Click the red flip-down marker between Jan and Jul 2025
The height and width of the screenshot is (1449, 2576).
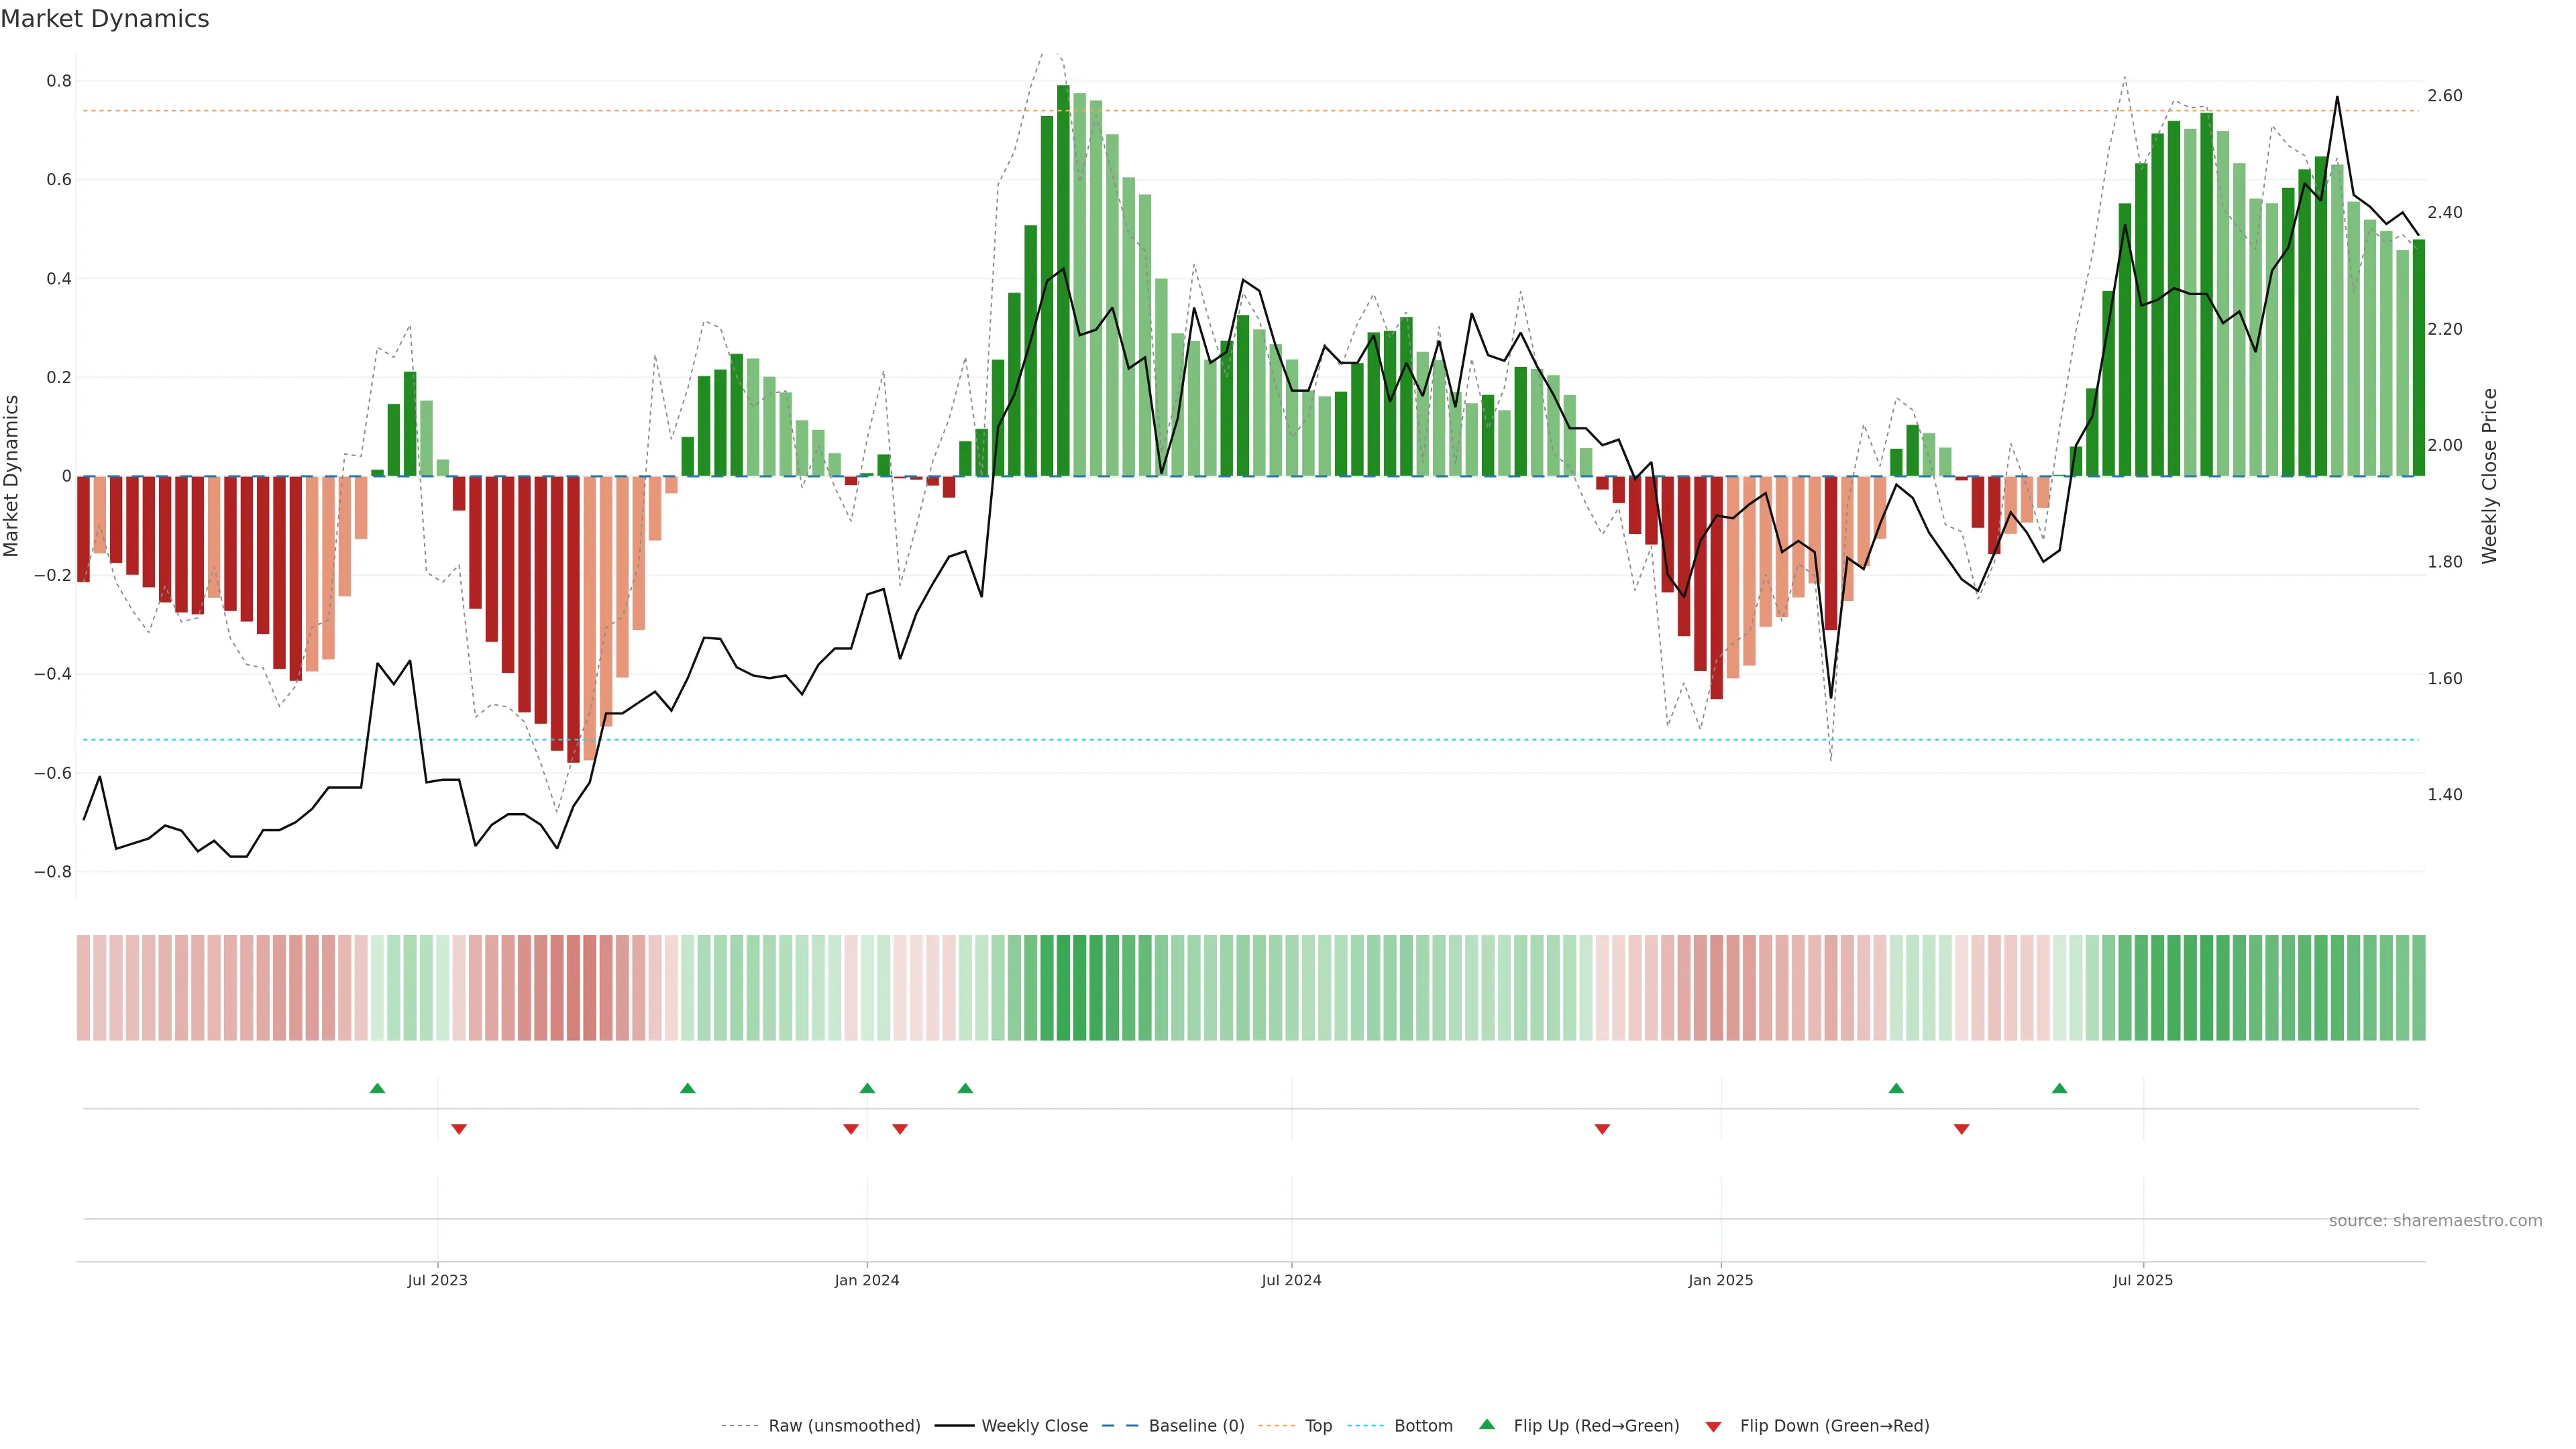tap(1961, 1129)
